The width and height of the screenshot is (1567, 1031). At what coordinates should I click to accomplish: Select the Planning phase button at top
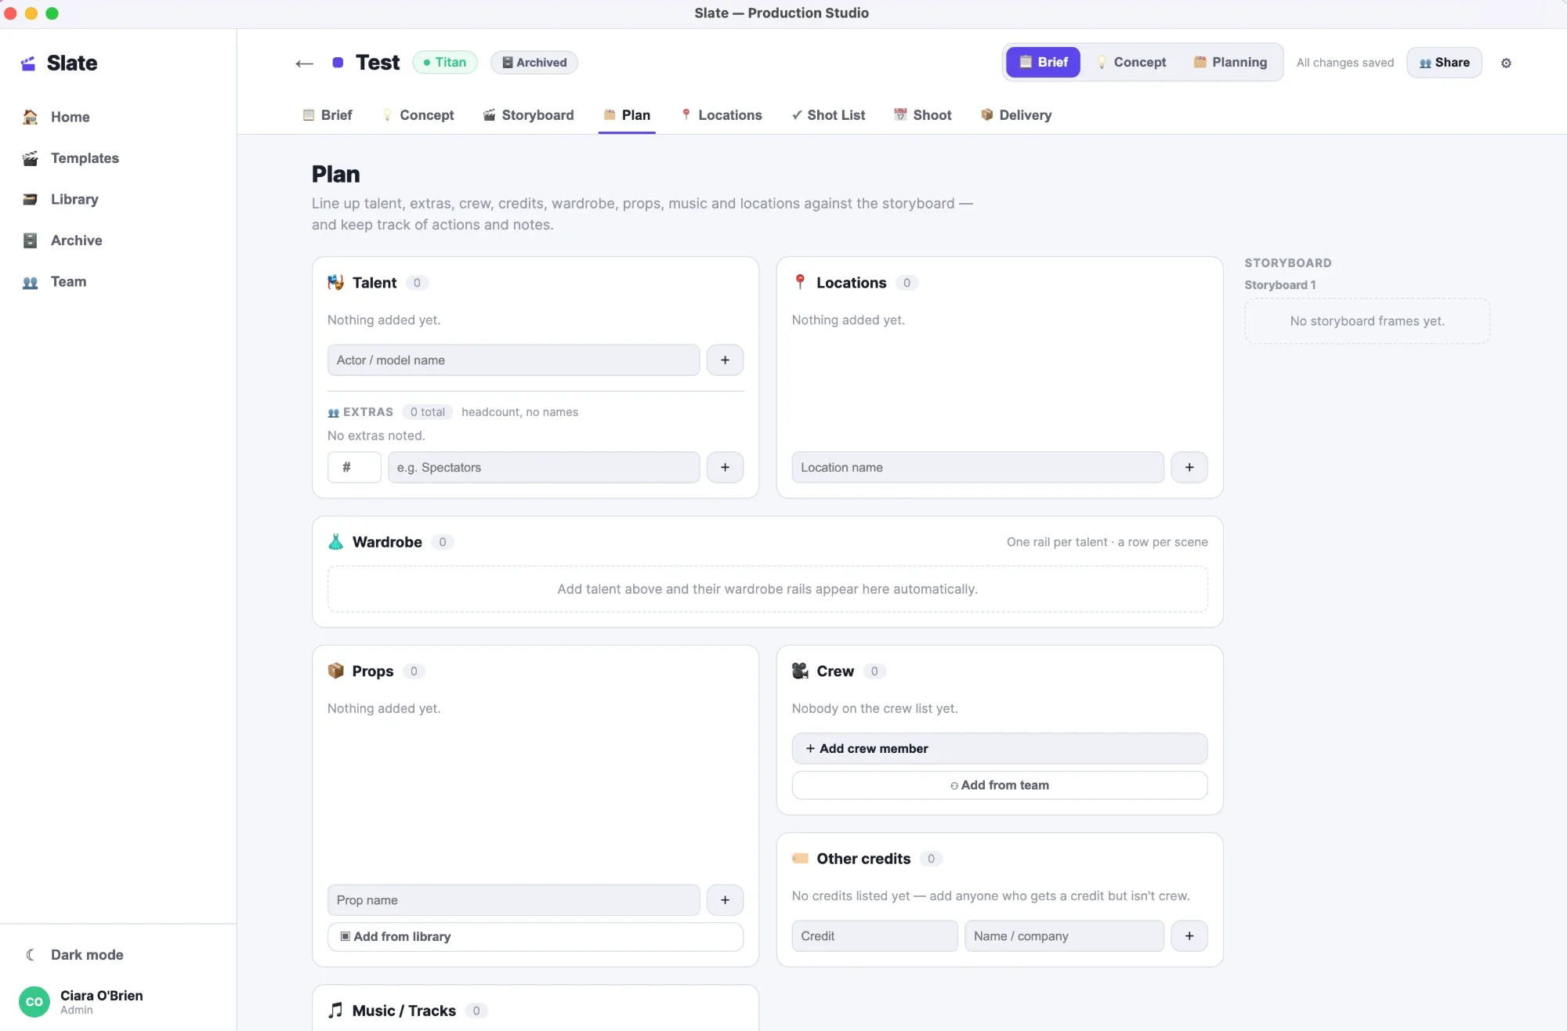point(1230,63)
